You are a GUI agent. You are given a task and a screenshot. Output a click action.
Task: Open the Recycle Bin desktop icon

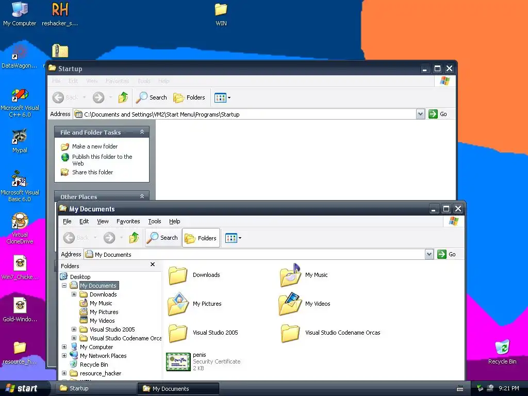[x=502, y=352]
